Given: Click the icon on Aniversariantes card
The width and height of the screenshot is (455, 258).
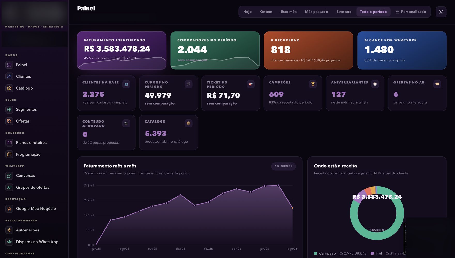Looking at the screenshot, I should [x=375, y=84].
